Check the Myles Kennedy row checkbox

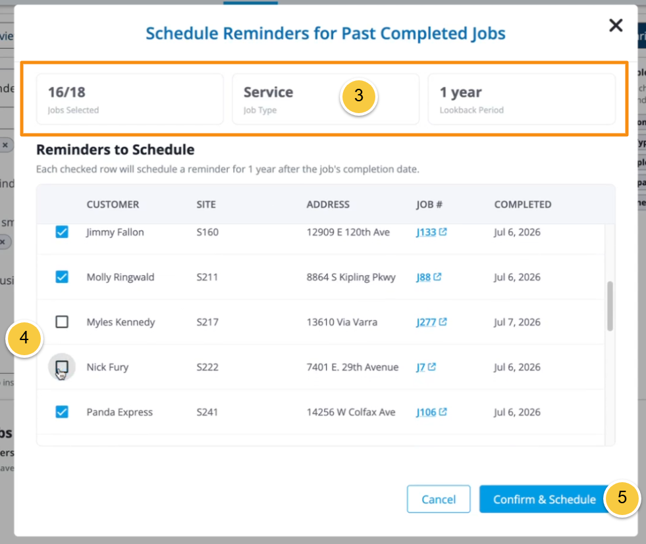(x=62, y=322)
